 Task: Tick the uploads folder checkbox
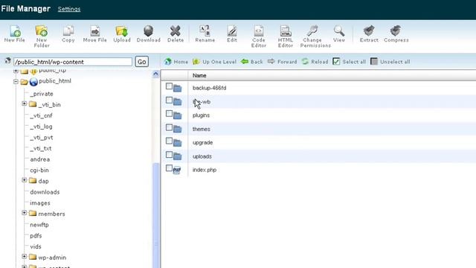tap(169, 155)
